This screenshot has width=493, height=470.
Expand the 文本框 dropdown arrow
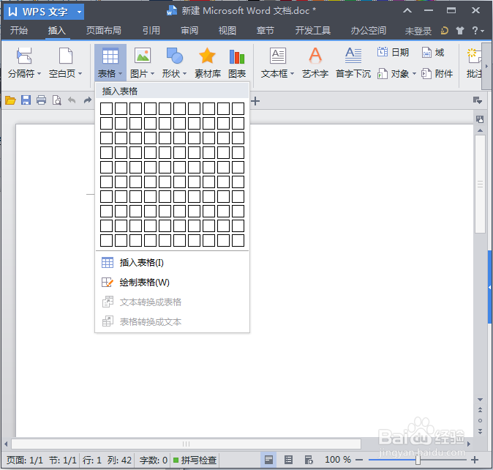click(292, 74)
